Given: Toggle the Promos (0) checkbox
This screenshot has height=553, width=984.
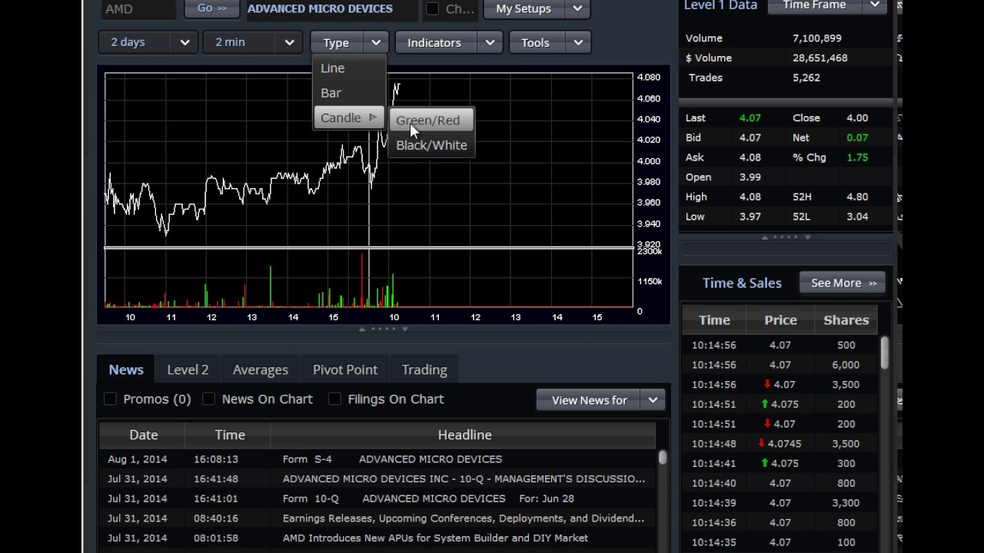Looking at the screenshot, I should click(110, 399).
